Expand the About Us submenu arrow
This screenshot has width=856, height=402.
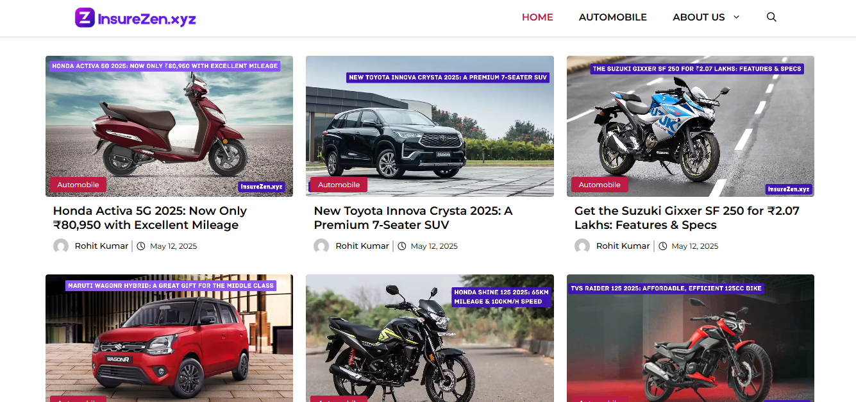tap(736, 17)
